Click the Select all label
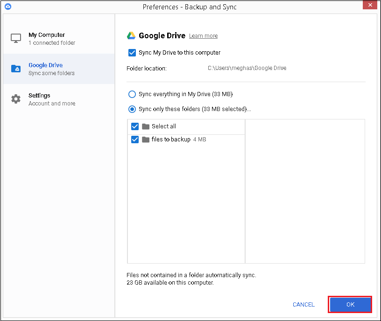Screen dimensions: 381x321 point(164,126)
